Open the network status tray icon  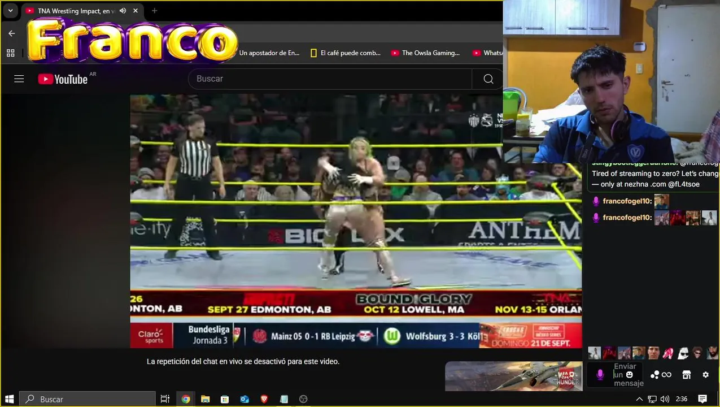652,399
